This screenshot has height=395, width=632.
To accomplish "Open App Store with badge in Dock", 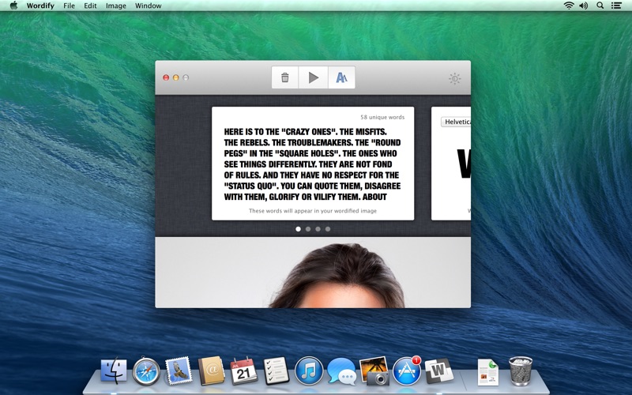I will point(406,371).
